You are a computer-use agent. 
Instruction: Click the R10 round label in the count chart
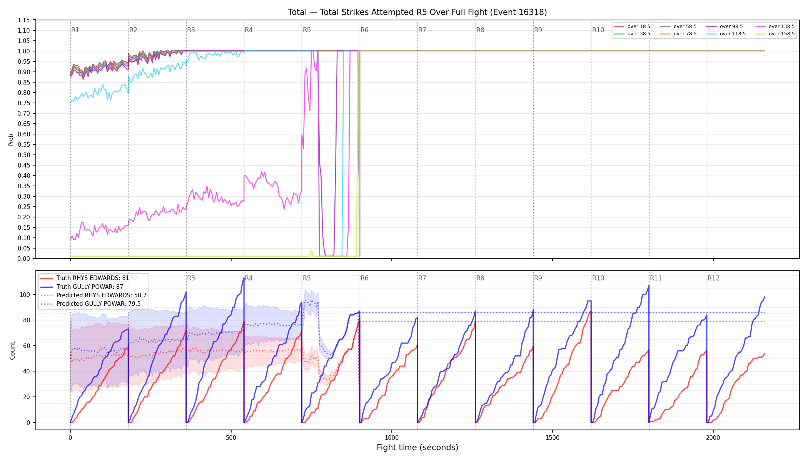pos(598,278)
